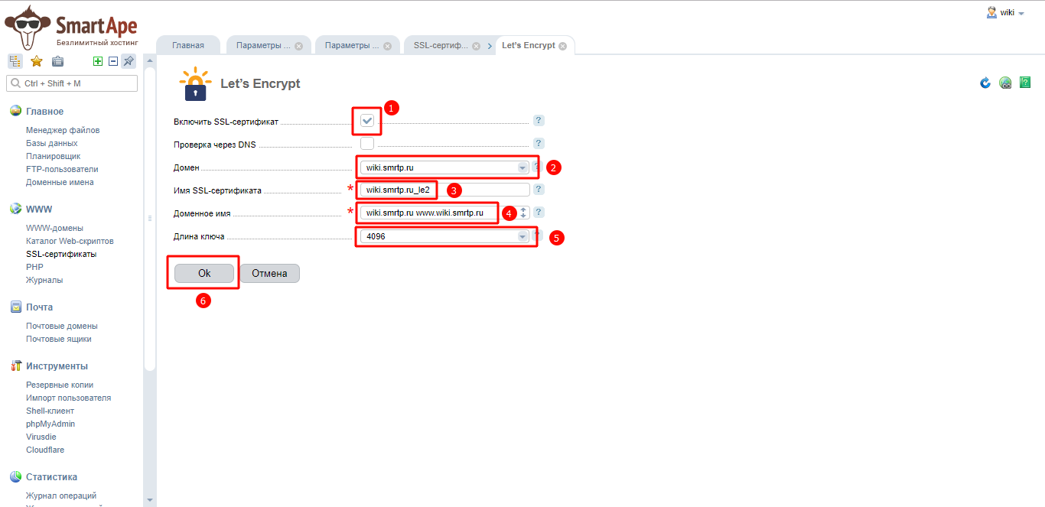The width and height of the screenshot is (1045, 507).
Task: Collapse all menu sections with blue minus
Action: click(x=112, y=61)
